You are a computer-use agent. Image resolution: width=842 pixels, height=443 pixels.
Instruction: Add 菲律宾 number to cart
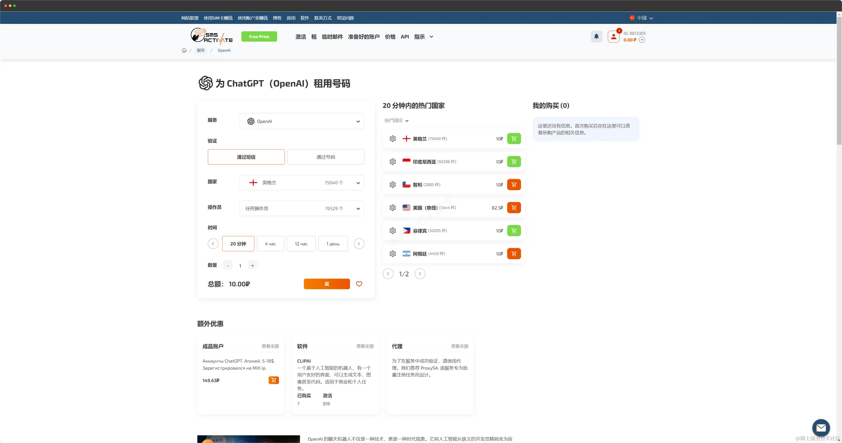(x=514, y=231)
